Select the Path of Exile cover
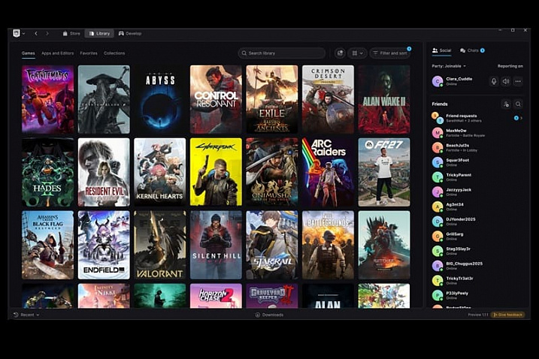539x359 pixels. [272, 99]
